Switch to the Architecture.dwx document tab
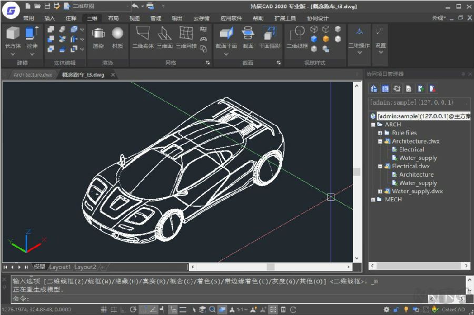474x315 pixels. coord(33,75)
